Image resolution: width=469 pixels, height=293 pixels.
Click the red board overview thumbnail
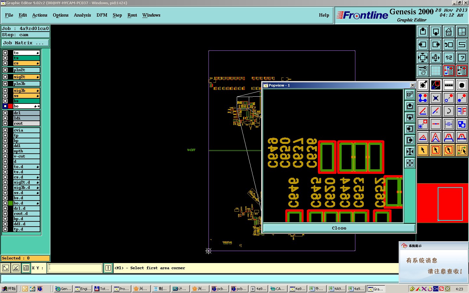(443, 203)
